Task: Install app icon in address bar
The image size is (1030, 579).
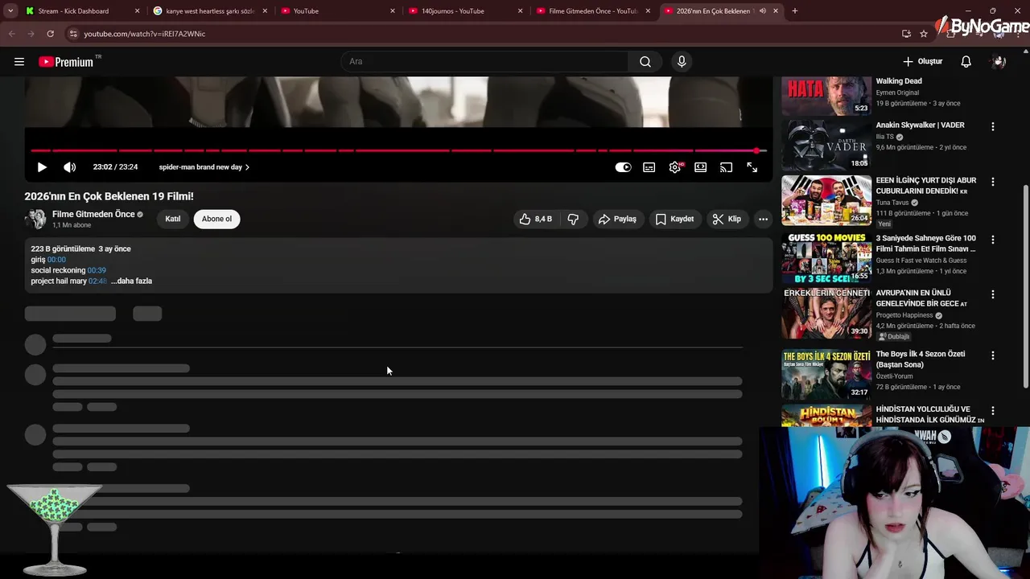Action: [x=906, y=34]
